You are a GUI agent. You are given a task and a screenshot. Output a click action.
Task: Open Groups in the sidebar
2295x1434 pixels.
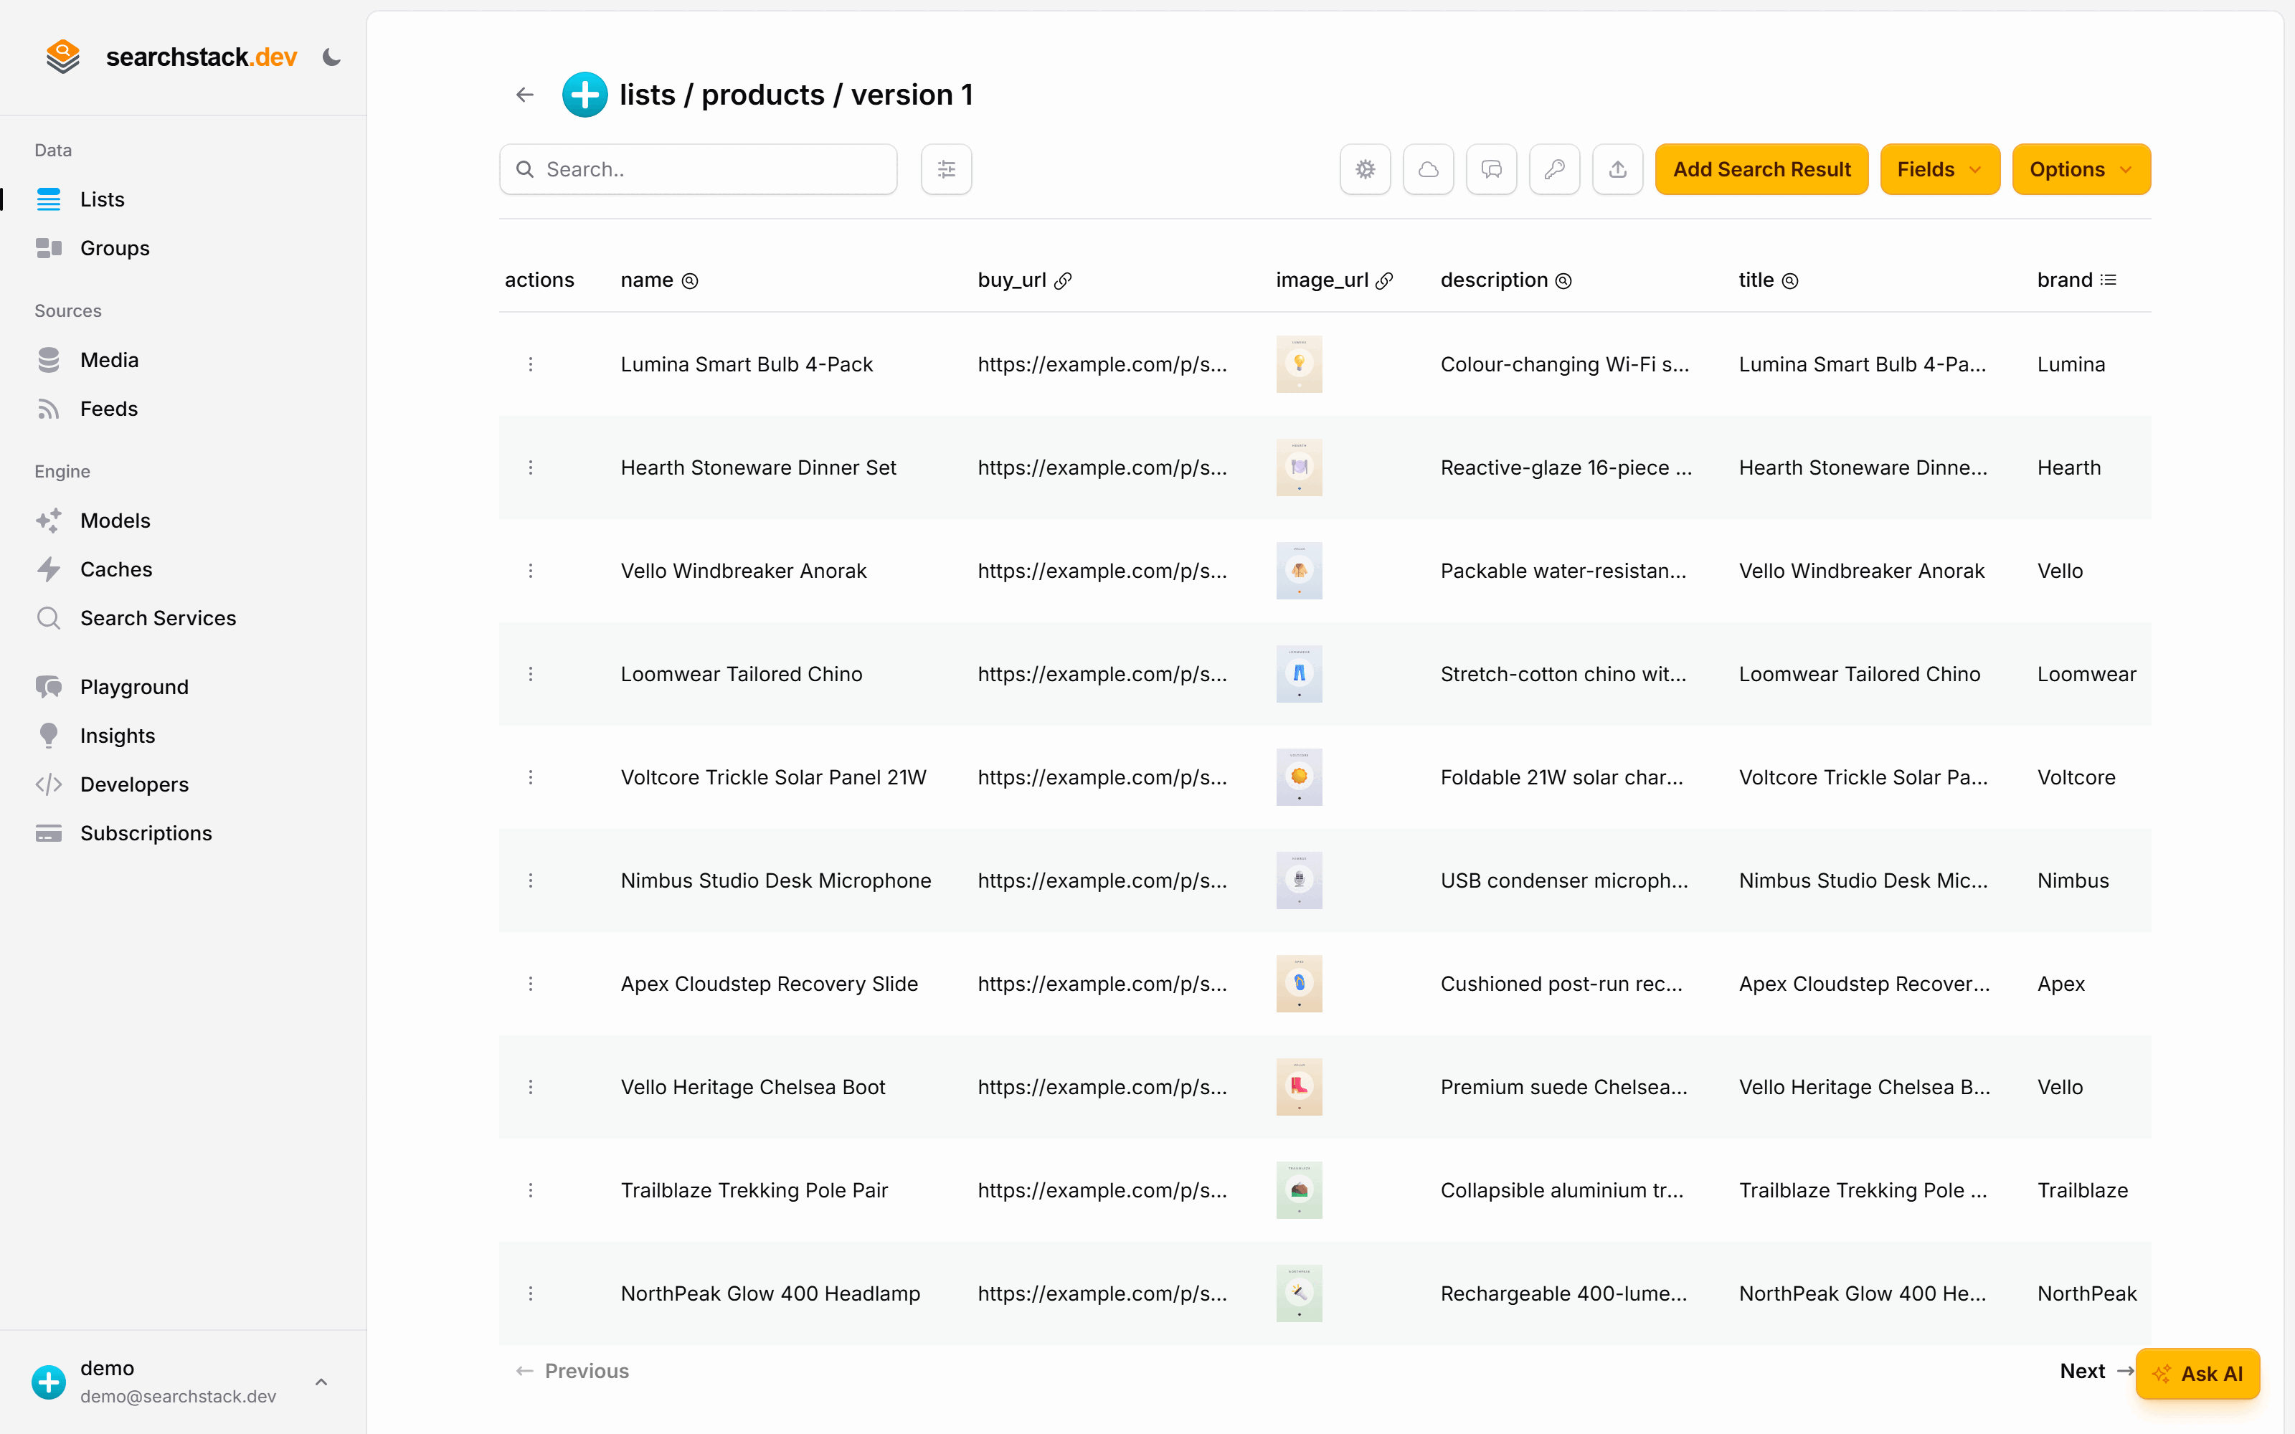coord(115,249)
